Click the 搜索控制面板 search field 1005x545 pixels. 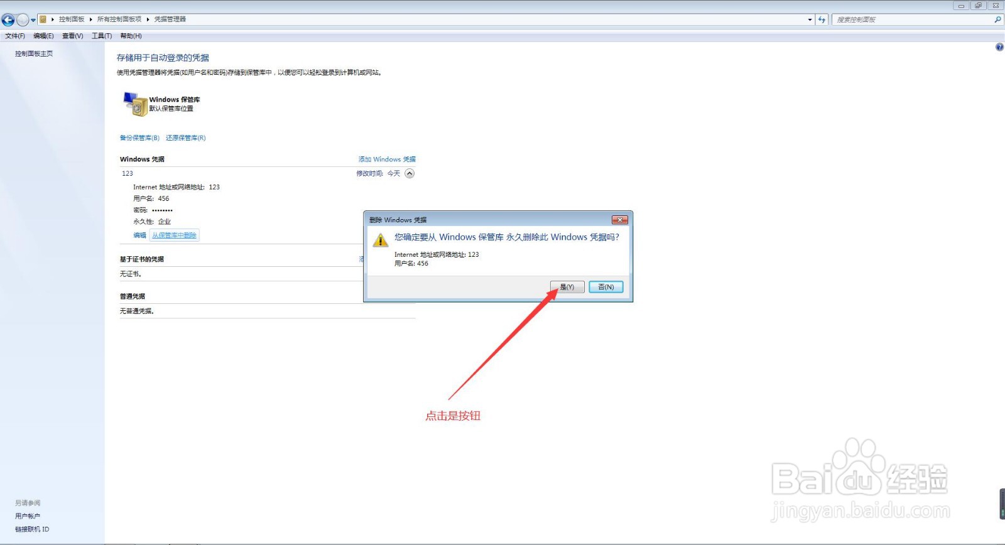point(913,19)
